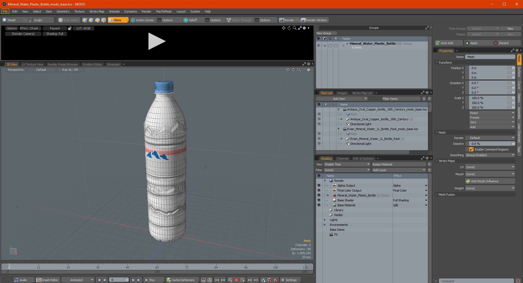The height and width of the screenshot is (283, 523).
Task: Switch to Materials selection mode icon
Action: pyautogui.click(x=104, y=20)
